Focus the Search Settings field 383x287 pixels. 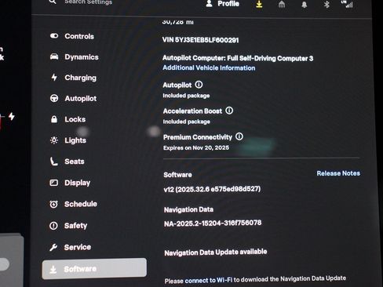(x=89, y=2)
